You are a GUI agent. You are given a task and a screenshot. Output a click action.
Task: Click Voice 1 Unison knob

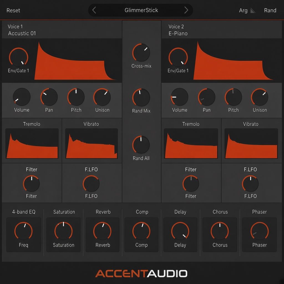coord(102,97)
